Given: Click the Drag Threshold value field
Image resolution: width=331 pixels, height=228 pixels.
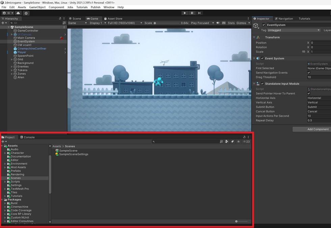Looking at the screenshot, I should tap(319, 77).
